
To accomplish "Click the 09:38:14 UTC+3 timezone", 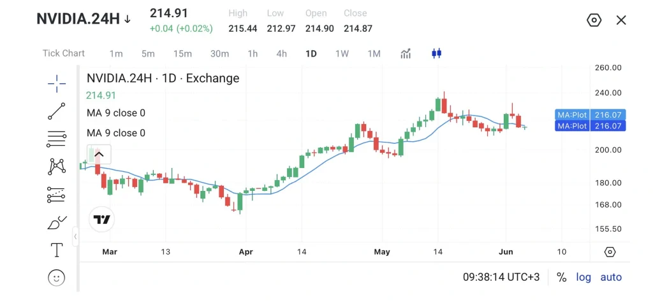I will pos(501,277).
